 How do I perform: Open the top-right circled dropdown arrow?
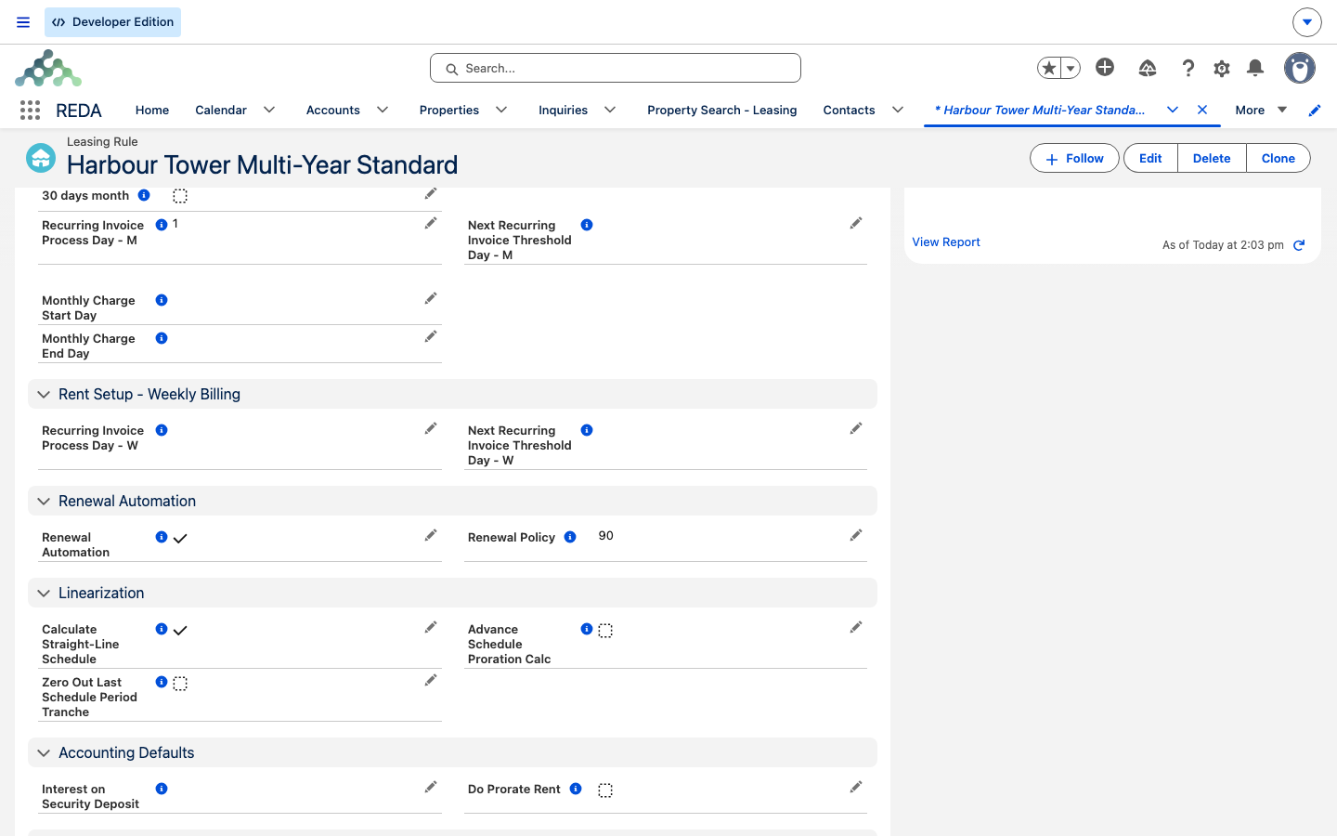pos(1306,22)
